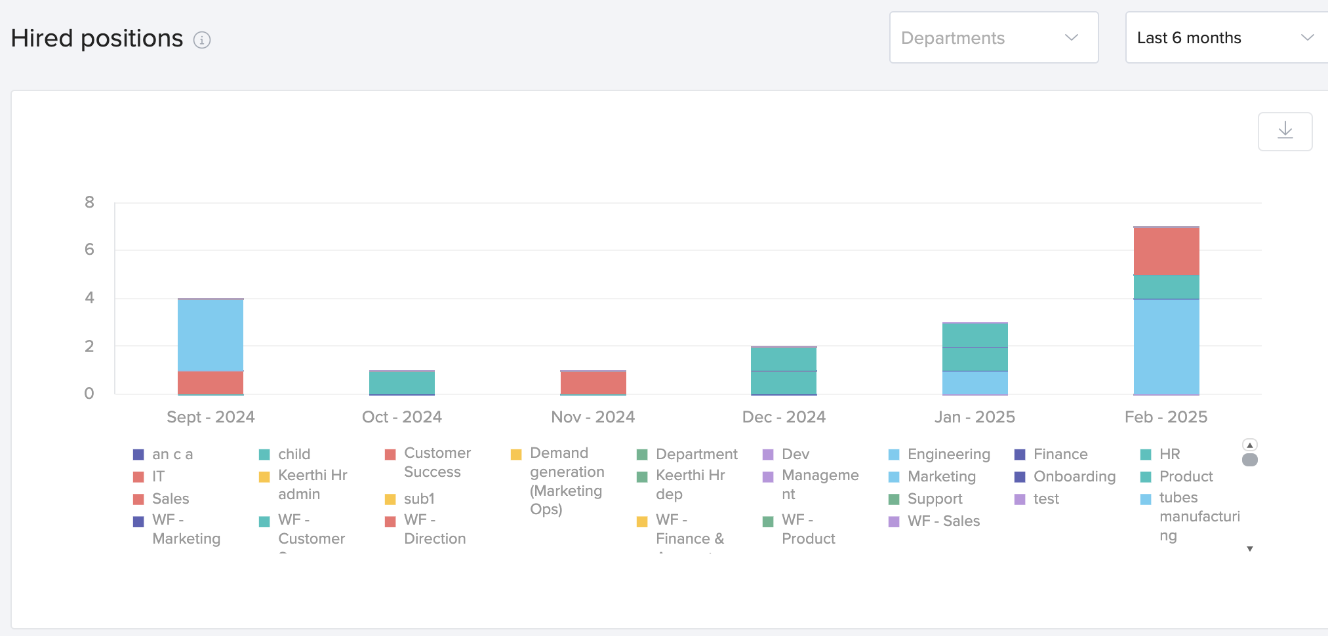The height and width of the screenshot is (636, 1328).
Task: Click the HR legend color square
Action: point(1146,455)
